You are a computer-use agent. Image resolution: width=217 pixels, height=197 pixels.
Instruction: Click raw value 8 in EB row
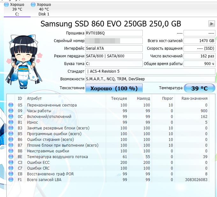click(206, 174)
